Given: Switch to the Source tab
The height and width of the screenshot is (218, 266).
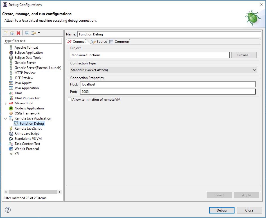Looking at the screenshot, I should (100, 41).
